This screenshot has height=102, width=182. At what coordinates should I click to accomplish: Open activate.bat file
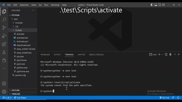23,38
